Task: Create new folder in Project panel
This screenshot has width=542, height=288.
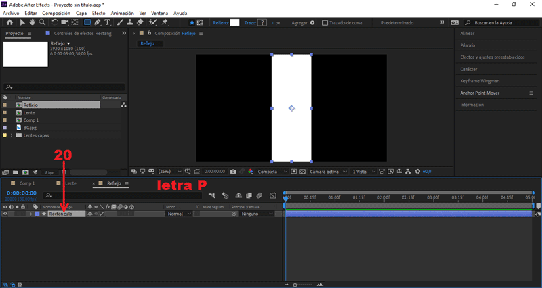Action: (16, 172)
